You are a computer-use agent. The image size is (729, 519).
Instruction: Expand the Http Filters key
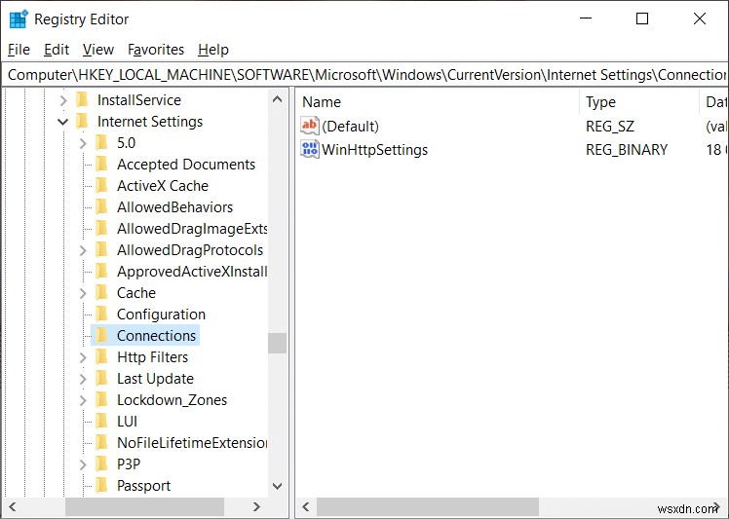(83, 357)
